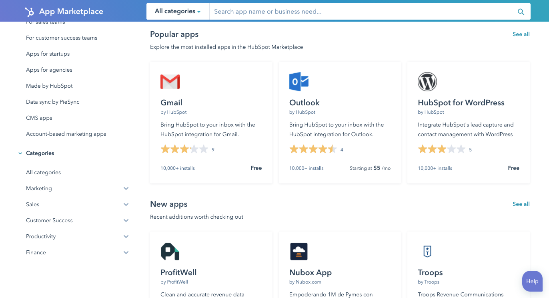Click See all for Popular apps
The image size is (549, 298).
(x=521, y=34)
